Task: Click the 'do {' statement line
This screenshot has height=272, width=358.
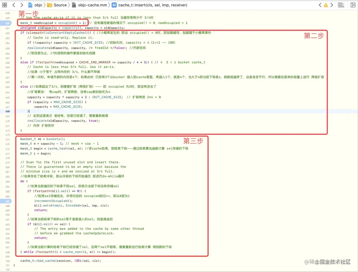Action: (x=24, y=181)
